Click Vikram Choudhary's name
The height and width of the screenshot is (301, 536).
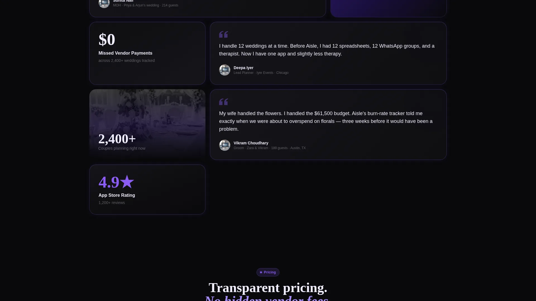pos(251,143)
